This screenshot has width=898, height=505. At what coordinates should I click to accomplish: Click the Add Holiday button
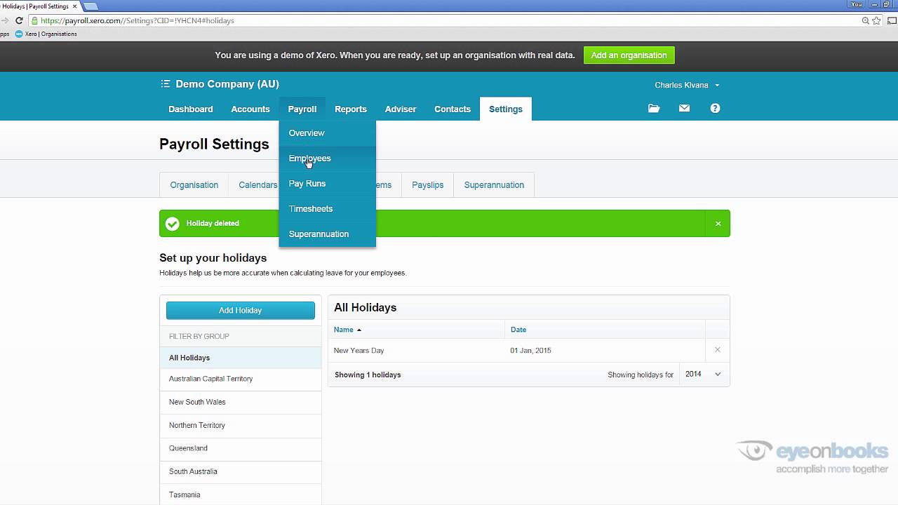241,311
